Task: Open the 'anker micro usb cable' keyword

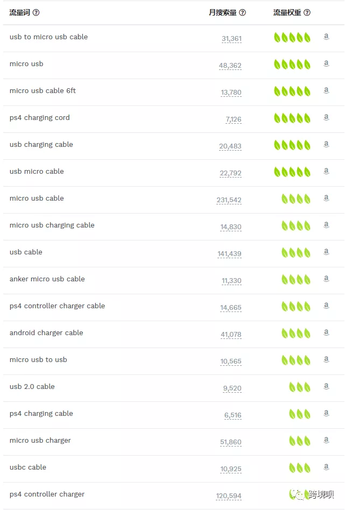Action: click(47, 279)
